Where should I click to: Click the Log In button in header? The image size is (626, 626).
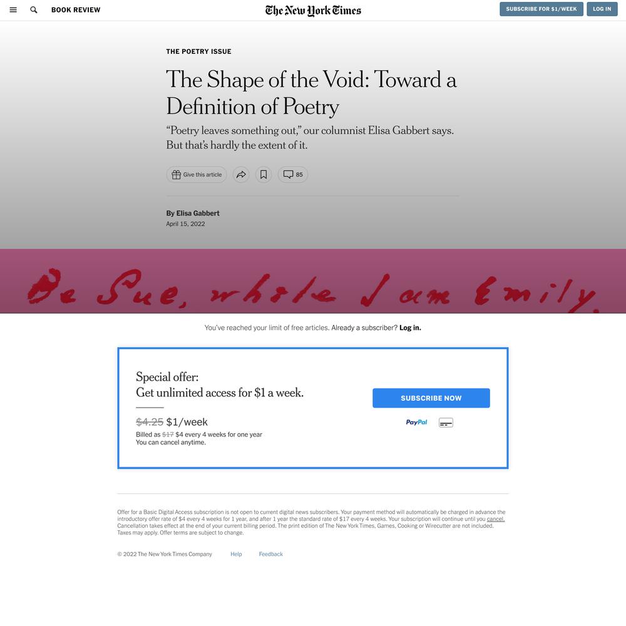pos(602,9)
